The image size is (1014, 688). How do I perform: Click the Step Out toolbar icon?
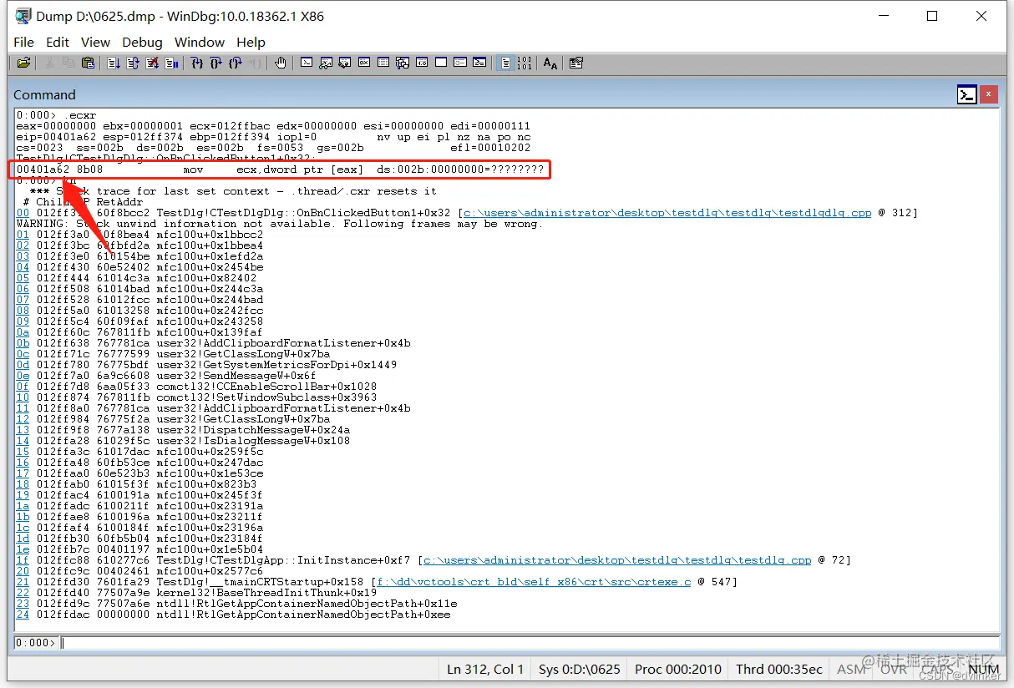(x=235, y=63)
